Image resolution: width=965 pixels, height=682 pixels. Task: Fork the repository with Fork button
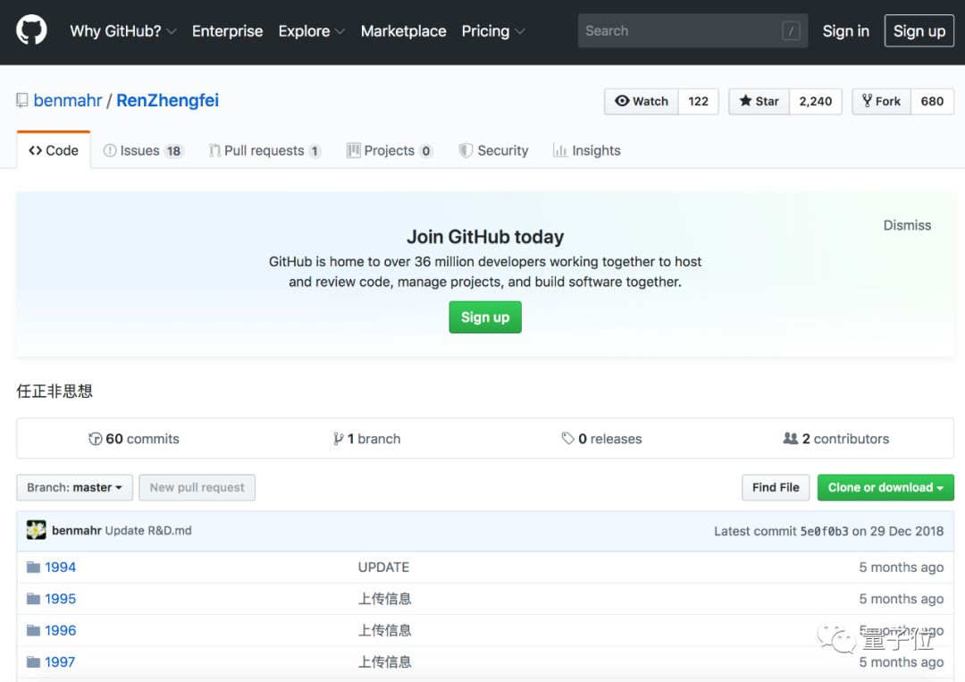coord(881,101)
